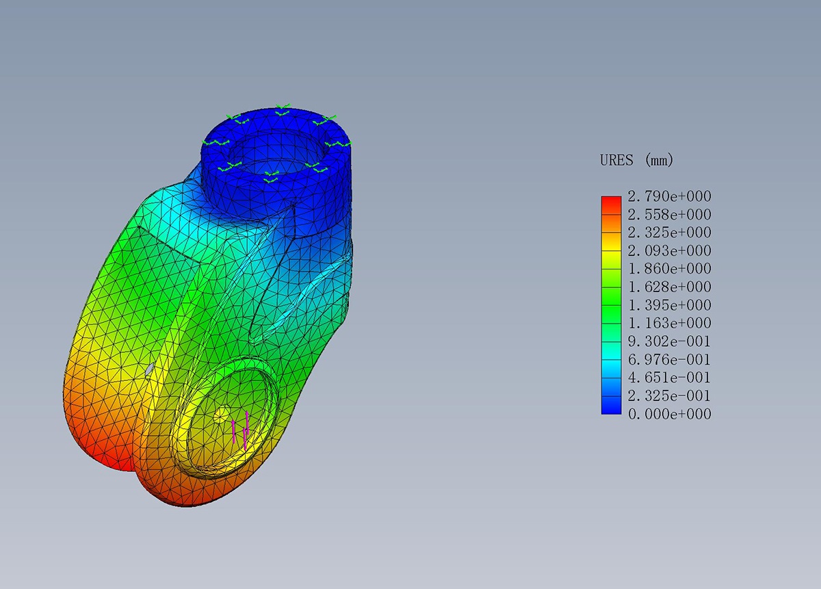Click the 1.163e+000 legend value
The height and width of the screenshot is (589, 821).
[x=669, y=324]
